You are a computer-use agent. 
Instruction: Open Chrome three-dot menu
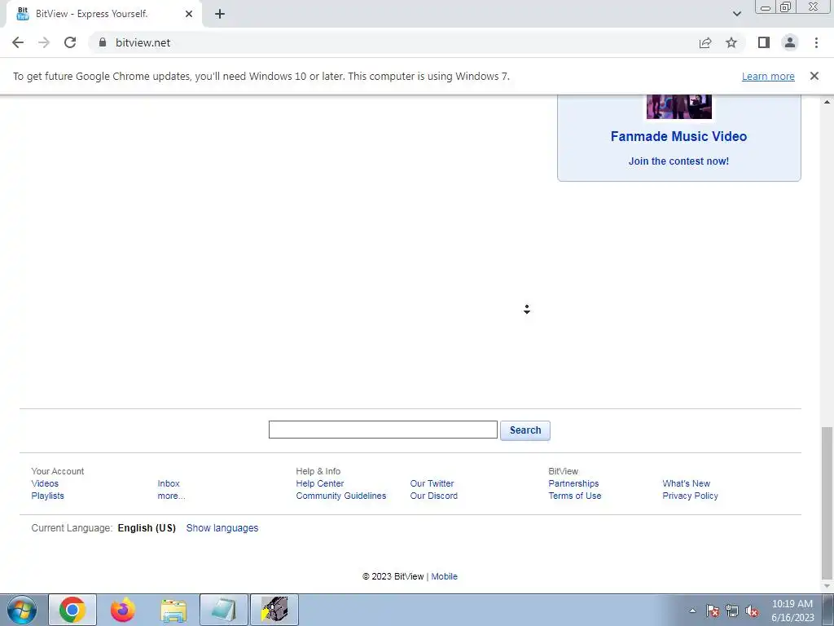(816, 42)
